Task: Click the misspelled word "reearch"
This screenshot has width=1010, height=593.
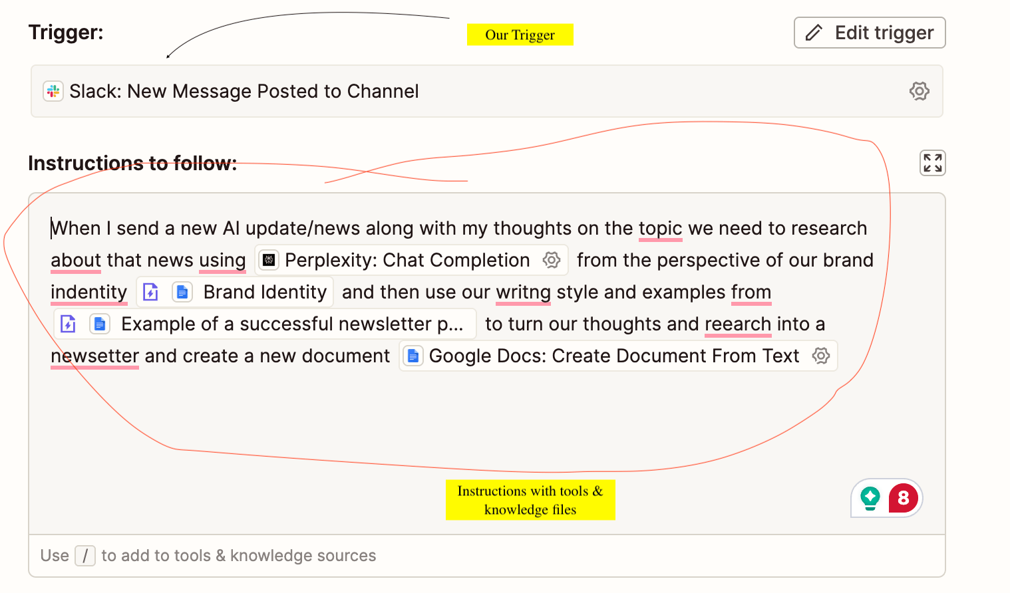Action: coord(738,324)
